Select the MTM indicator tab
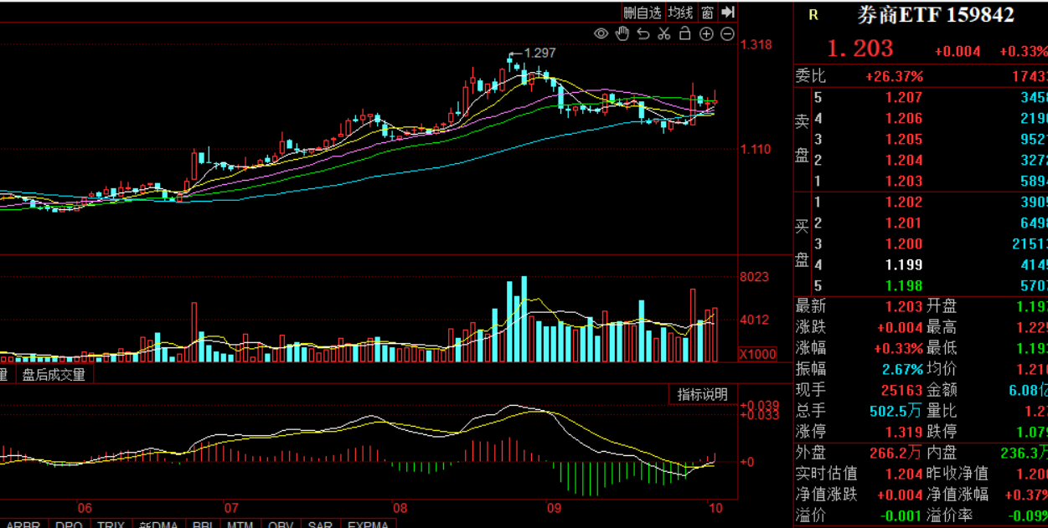The height and width of the screenshot is (528, 1048). point(240,525)
